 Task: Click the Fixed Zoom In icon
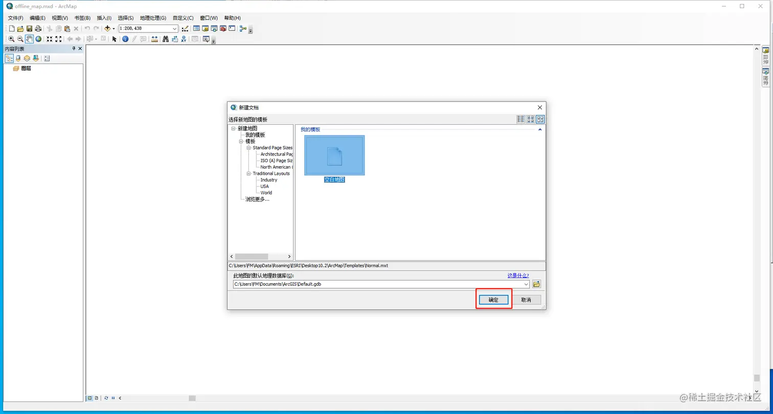coord(50,39)
